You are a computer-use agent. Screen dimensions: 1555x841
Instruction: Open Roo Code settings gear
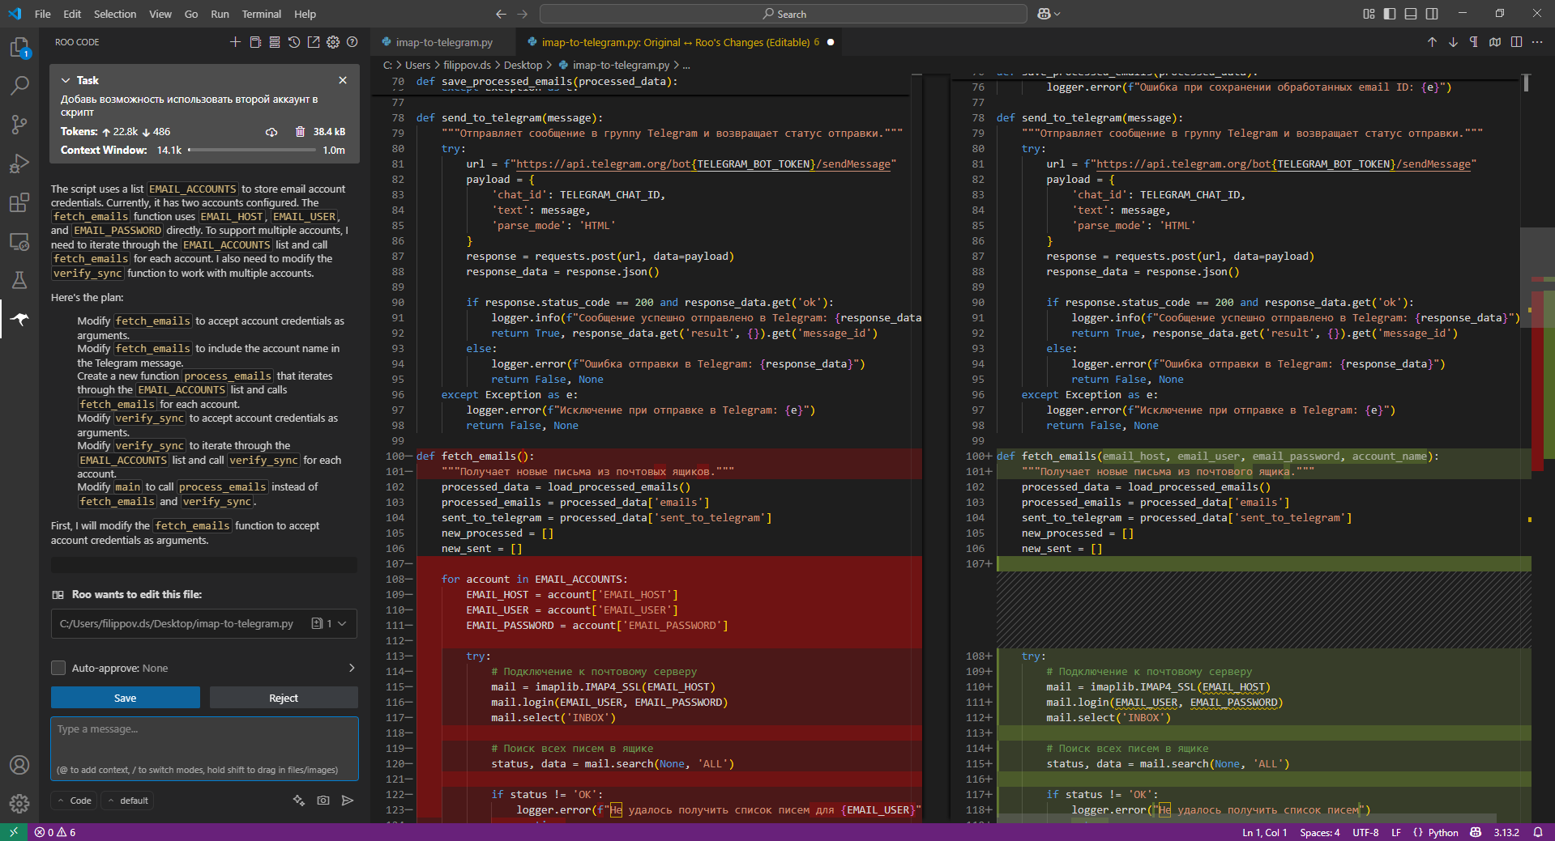pyautogui.click(x=333, y=42)
